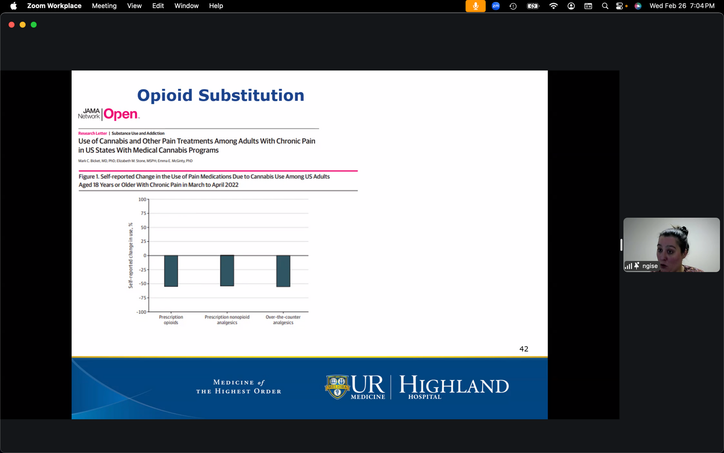Image resolution: width=724 pixels, height=453 pixels.
Task: Open the Meeting menu
Action: tap(104, 6)
